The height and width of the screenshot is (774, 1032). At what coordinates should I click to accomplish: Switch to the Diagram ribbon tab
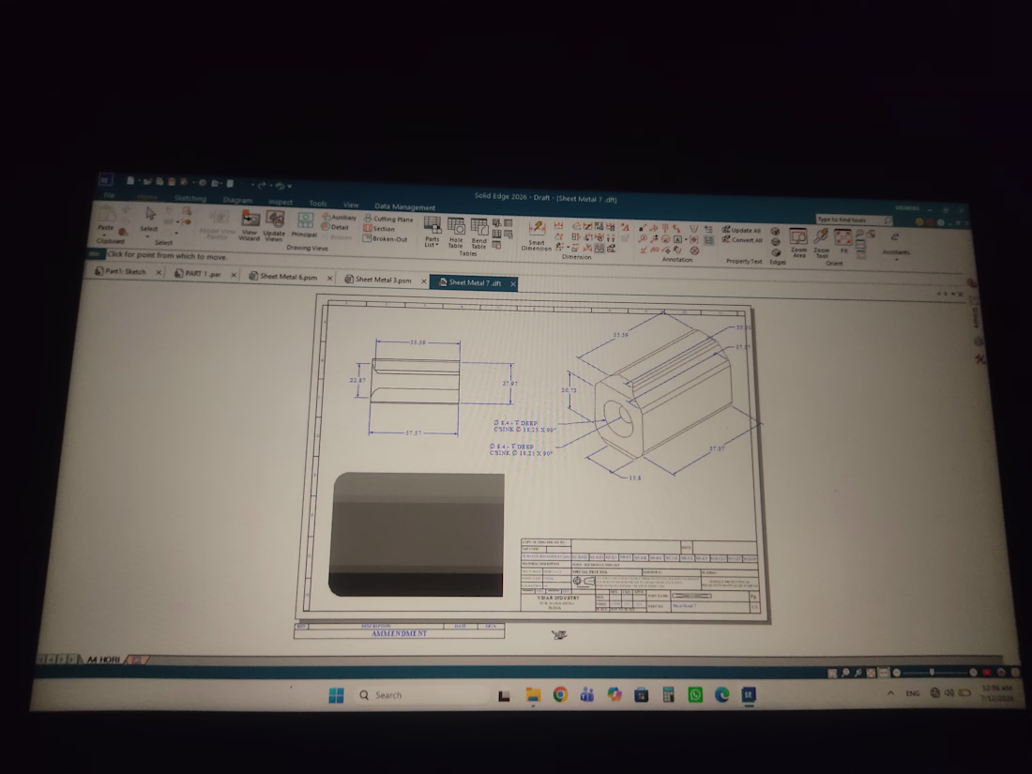tap(237, 200)
